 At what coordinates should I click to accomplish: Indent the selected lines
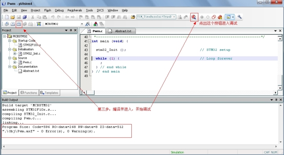pos(107,17)
